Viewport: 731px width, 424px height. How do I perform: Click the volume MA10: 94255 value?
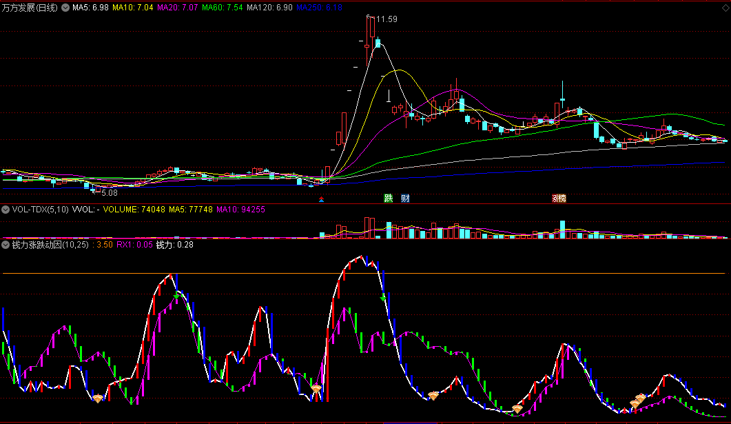click(x=240, y=210)
